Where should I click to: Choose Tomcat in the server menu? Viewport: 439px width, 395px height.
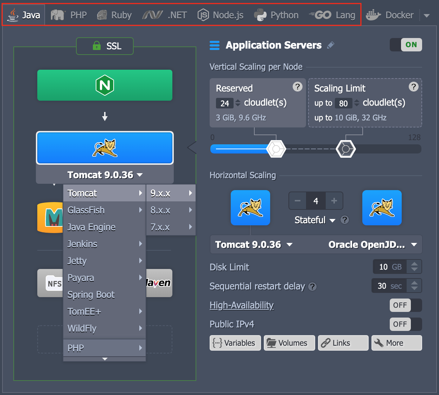(x=104, y=193)
